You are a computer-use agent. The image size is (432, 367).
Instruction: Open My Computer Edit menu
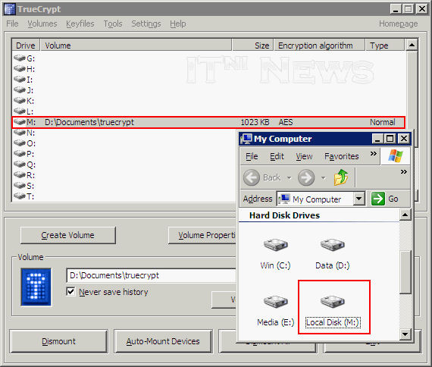click(277, 156)
